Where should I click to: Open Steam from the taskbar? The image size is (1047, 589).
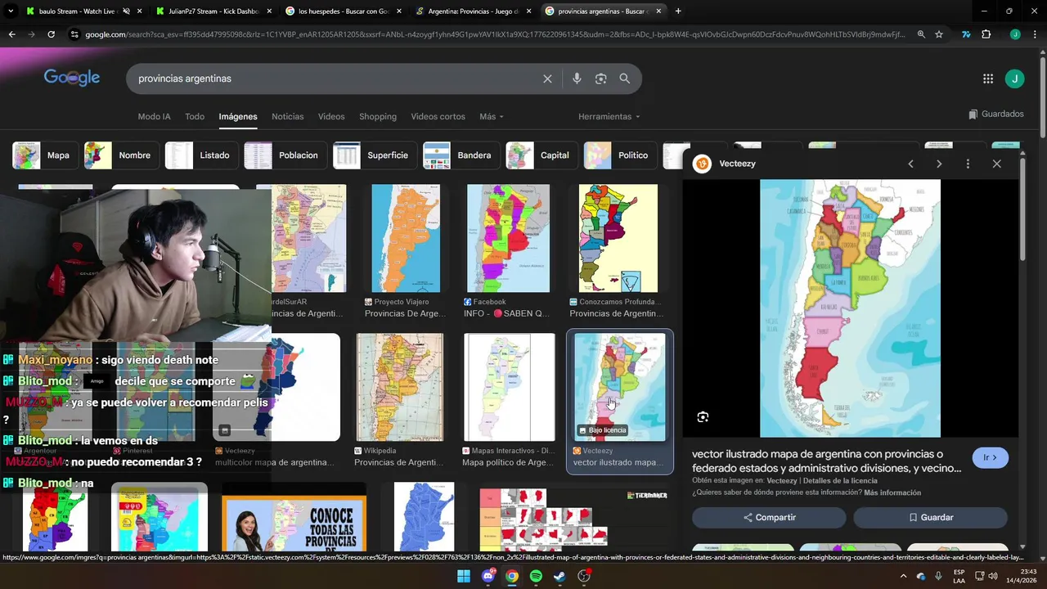(560, 576)
